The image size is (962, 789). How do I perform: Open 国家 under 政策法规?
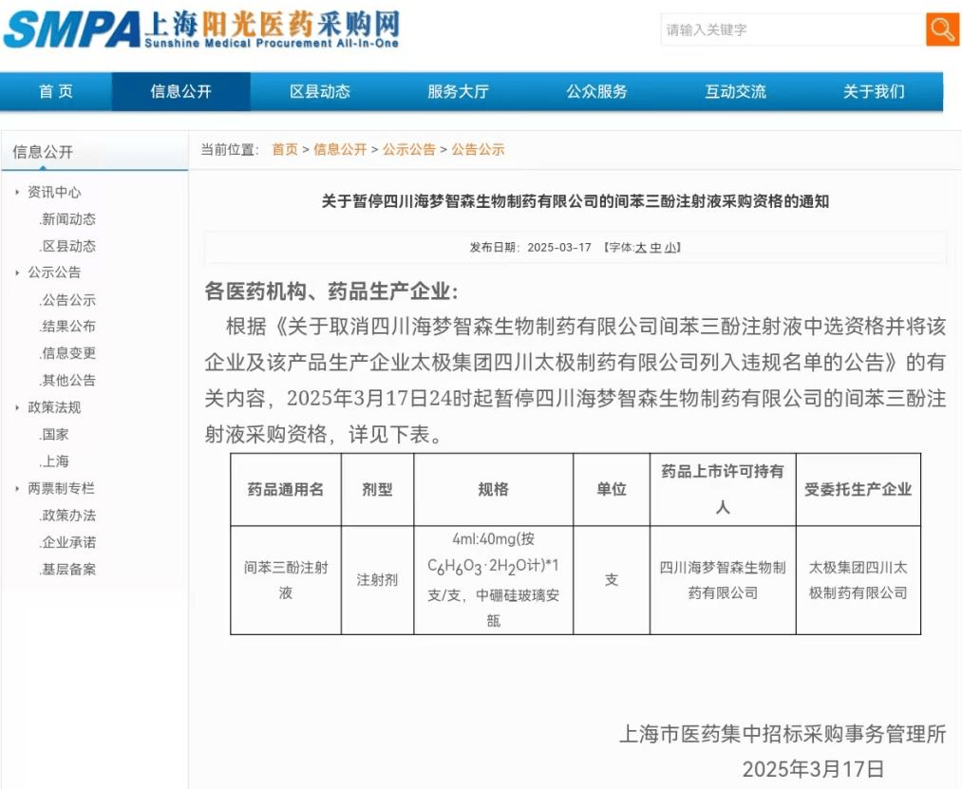pos(54,435)
